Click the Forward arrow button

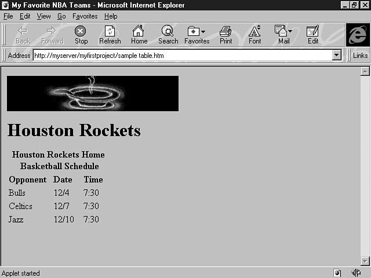[52, 34]
